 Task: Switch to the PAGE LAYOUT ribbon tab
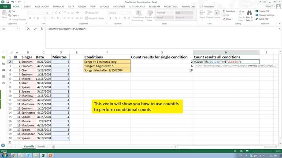click(x=42, y=7)
